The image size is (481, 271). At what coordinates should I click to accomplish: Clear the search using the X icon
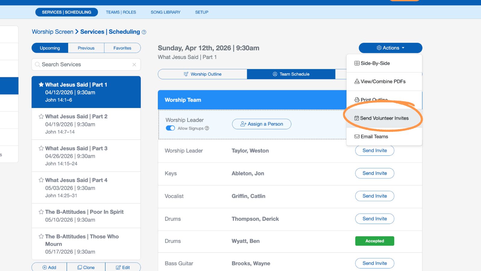(x=134, y=64)
